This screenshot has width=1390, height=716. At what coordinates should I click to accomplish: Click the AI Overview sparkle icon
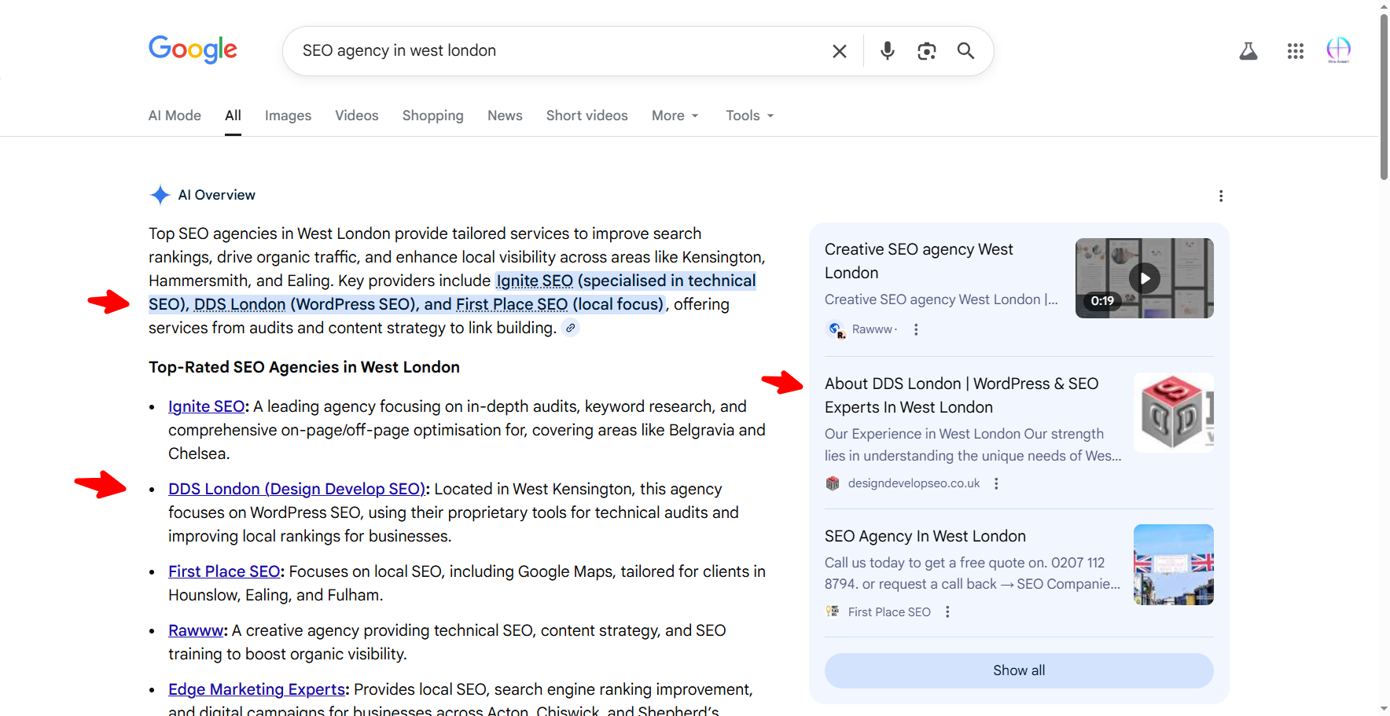(x=160, y=194)
